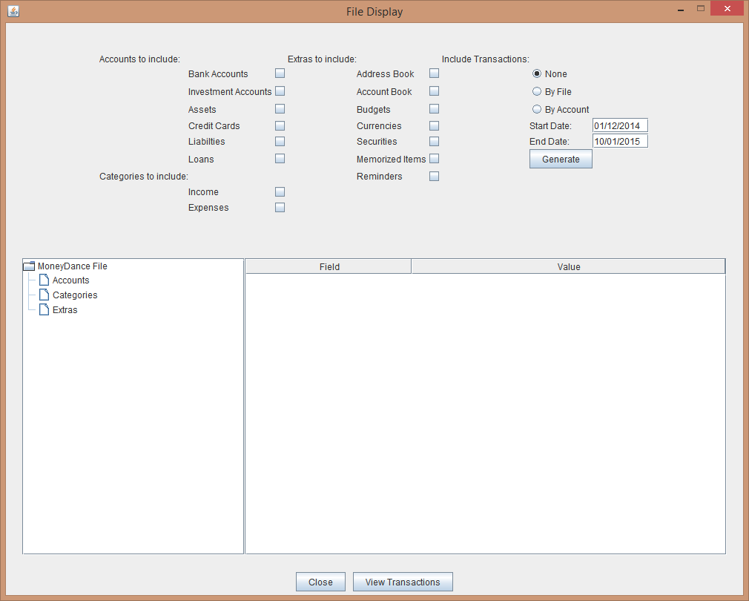Screen dimensions: 749x601
Task: Click the Close button at bottom
Action: [x=320, y=582]
